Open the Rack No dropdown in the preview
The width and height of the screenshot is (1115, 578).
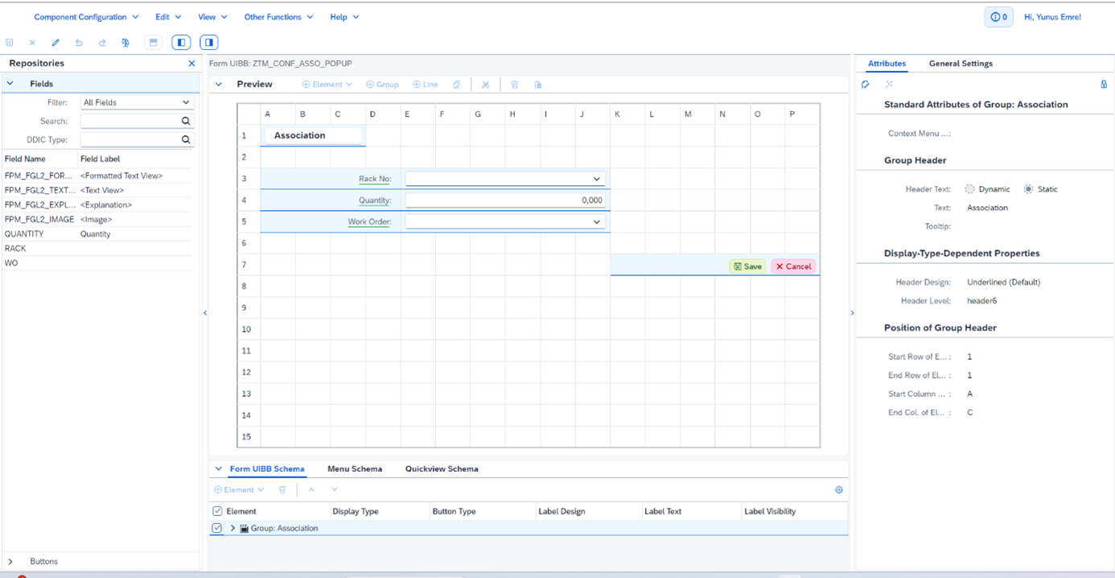coord(596,178)
